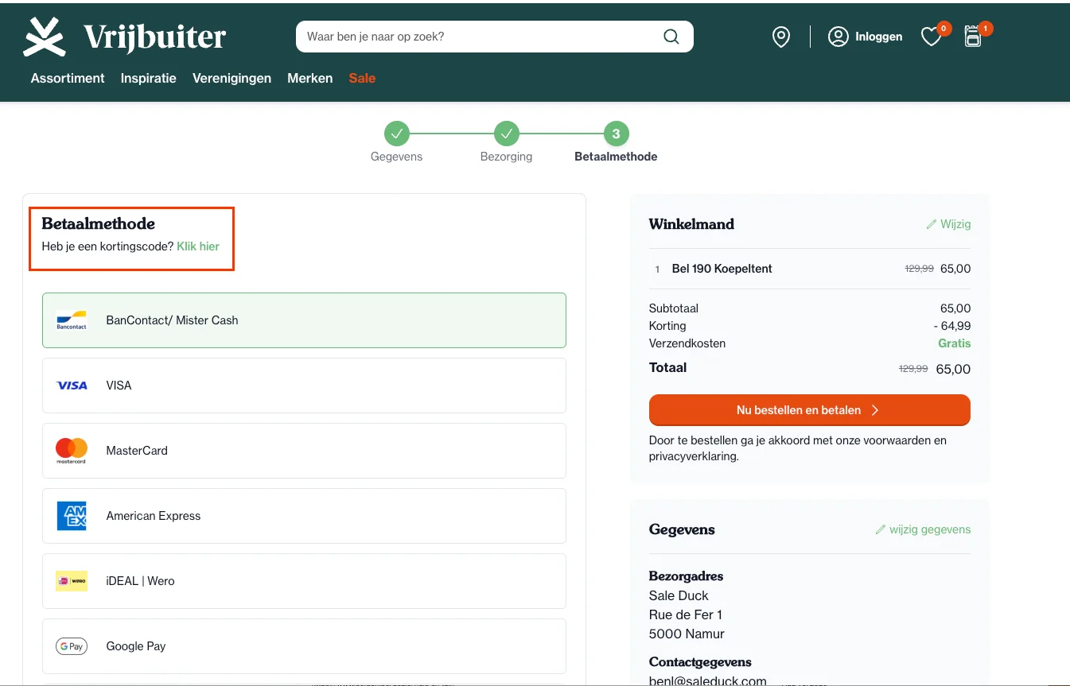Click the Klik hier discount code link
This screenshot has height=686, width=1070.
pyautogui.click(x=198, y=246)
